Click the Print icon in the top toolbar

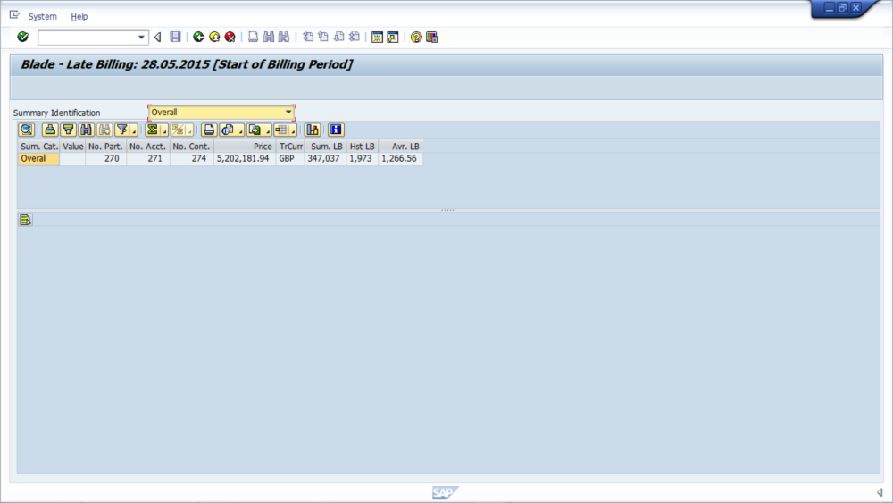click(x=253, y=37)
